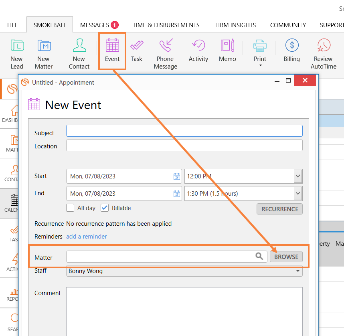
Task: Click the add a reminder link
Action: click(87, 237)
